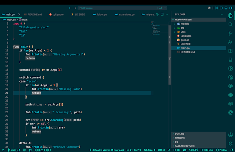Image resolution: width=235 pixels, height=152 pixels.
Task: Switch to the README.md tab
Action: (35, 15)
